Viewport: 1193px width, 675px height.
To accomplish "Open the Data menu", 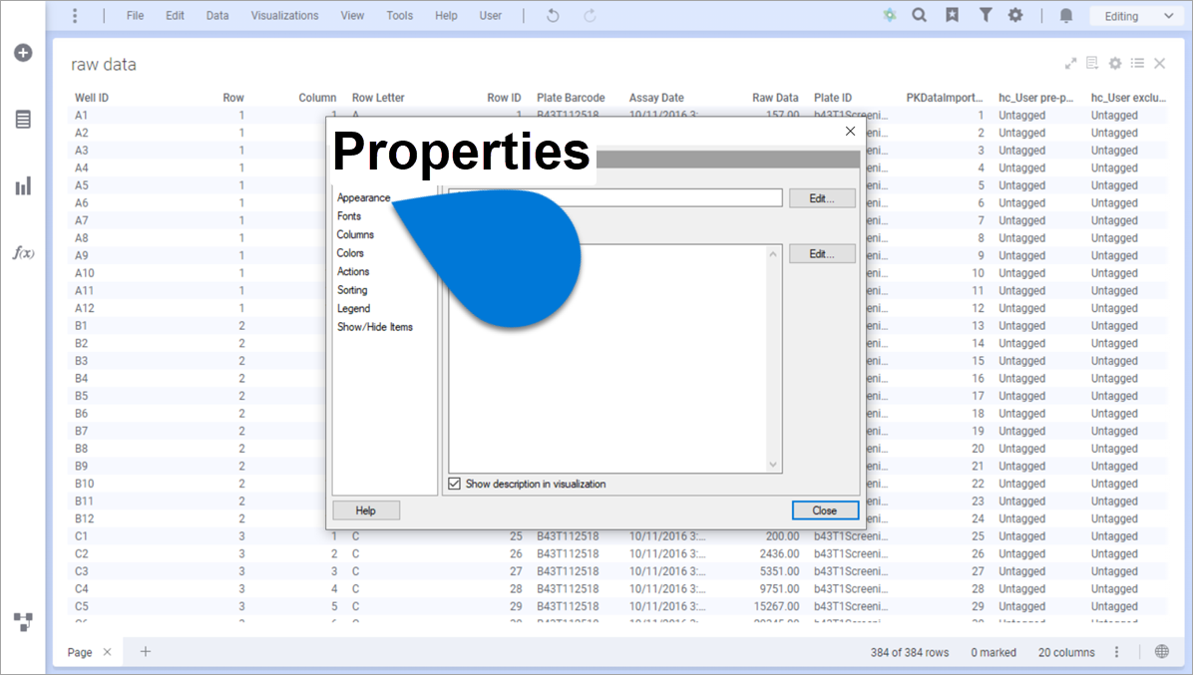I will coord(217,15).
